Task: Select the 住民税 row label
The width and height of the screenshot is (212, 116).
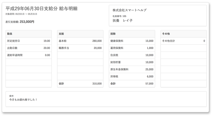Action: [114, 55]
